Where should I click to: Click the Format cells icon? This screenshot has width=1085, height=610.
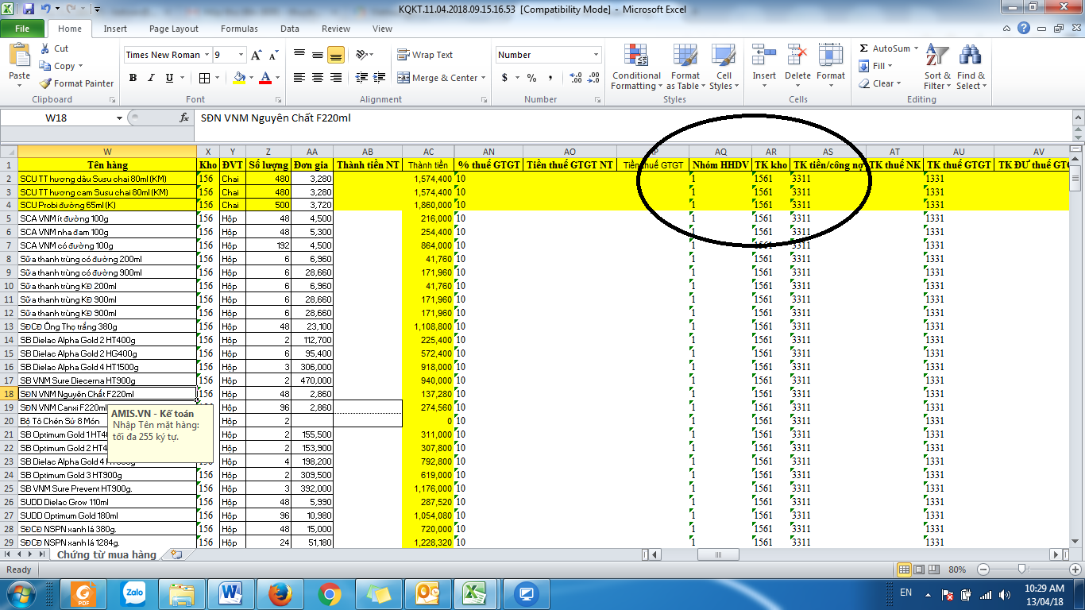tap(831, 56)
